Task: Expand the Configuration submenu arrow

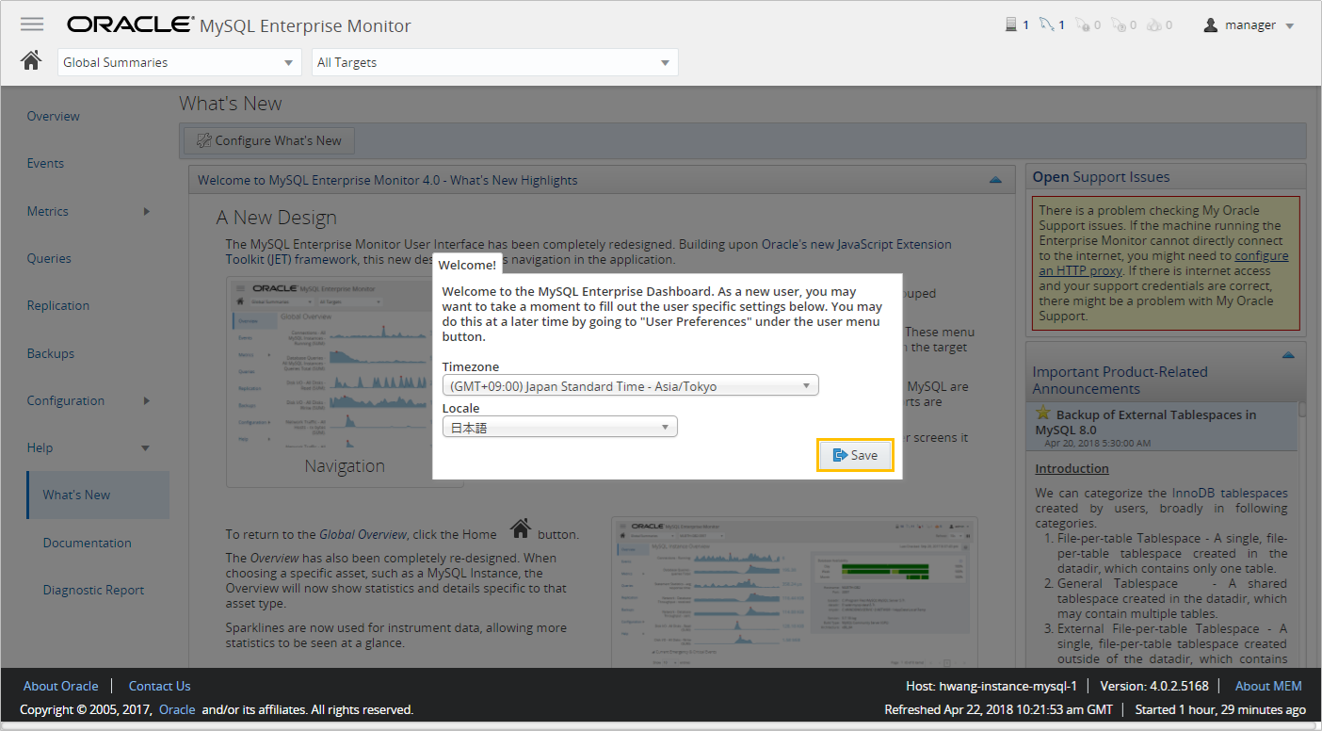Action: (x=146, y=400)
